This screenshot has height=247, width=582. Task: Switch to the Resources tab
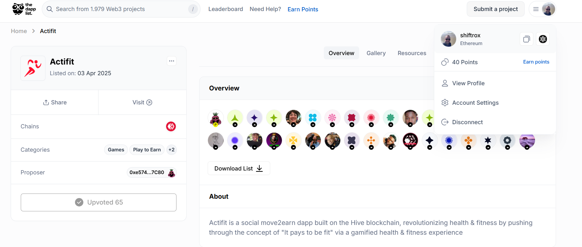pos(412,53)
